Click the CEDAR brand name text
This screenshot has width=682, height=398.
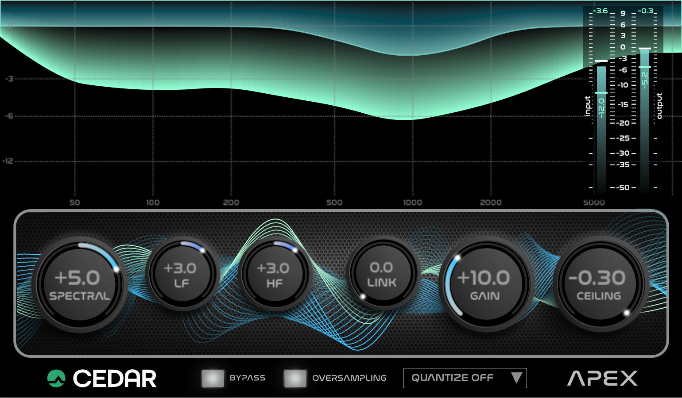[x=114, y=379]
